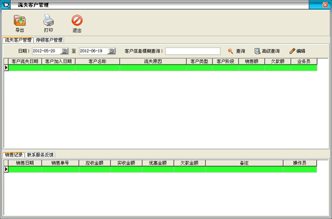Click the 销售单号 column header
The image size is (332, 219).
pyautogui.click(x=60, y=163)
